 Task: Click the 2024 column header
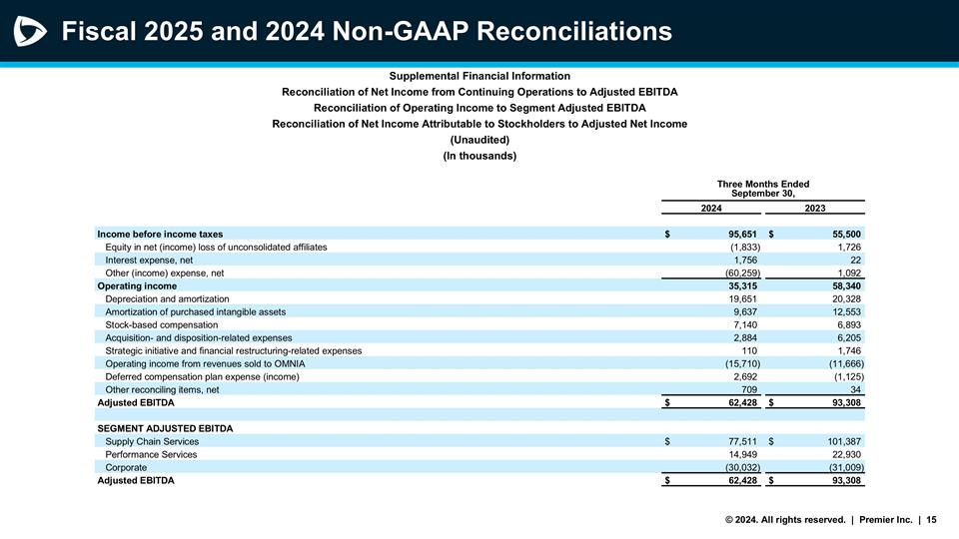point(712,209)
